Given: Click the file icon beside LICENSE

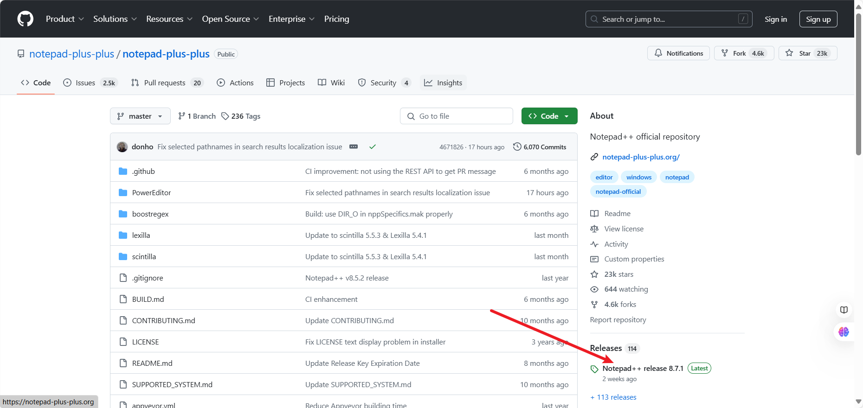Looking at the screenshot, I should click(x=123, y=342).
